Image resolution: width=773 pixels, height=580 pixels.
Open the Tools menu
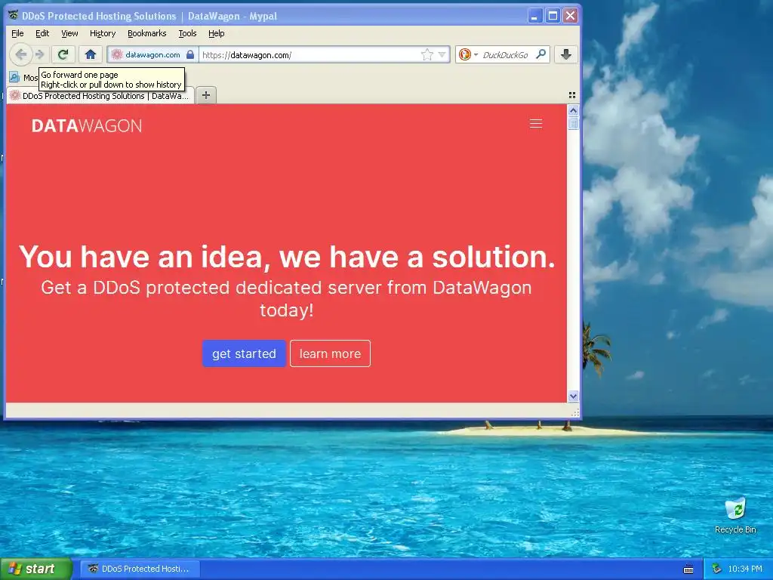tap(187, 33)
